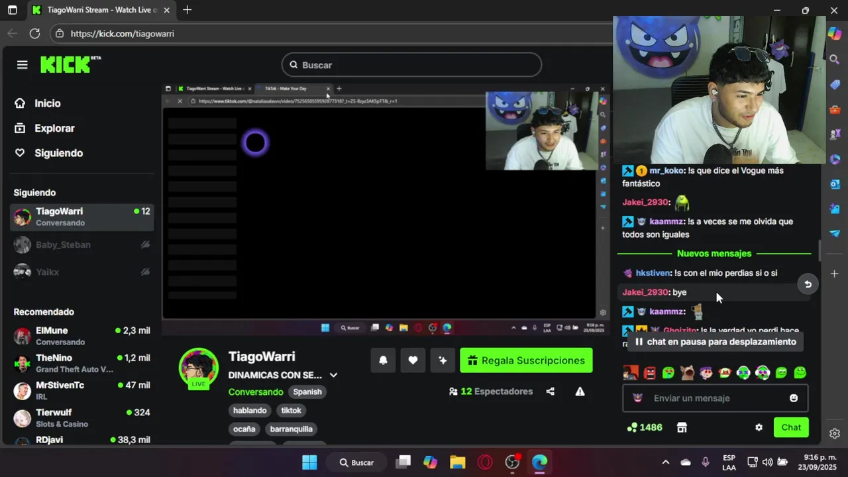Click the ocaña tag

(x=244, y=429)
